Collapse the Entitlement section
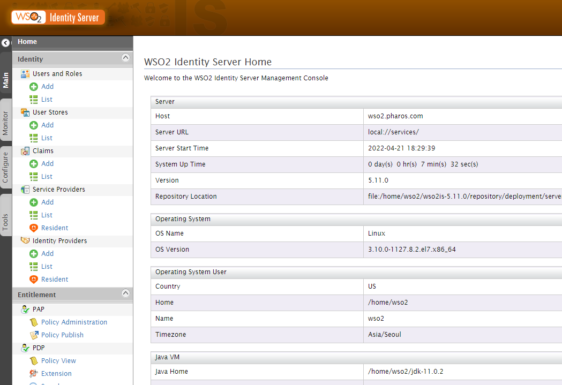562x385 pixels. click(125, 293)
